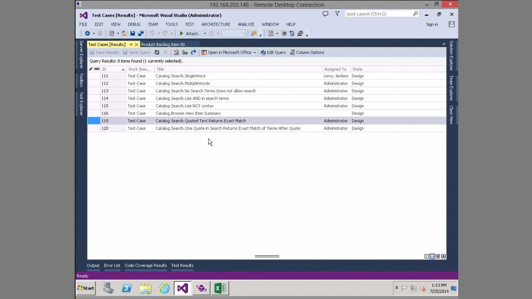
Task: Open the New Project dropdown arrow
Action: coord(118,34)
